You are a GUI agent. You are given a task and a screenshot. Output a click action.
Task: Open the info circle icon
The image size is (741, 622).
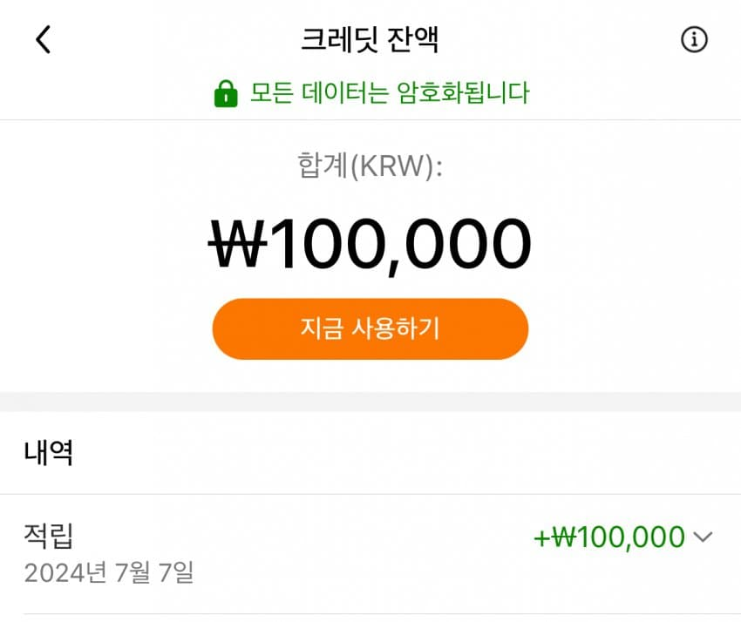coord(694,40)
